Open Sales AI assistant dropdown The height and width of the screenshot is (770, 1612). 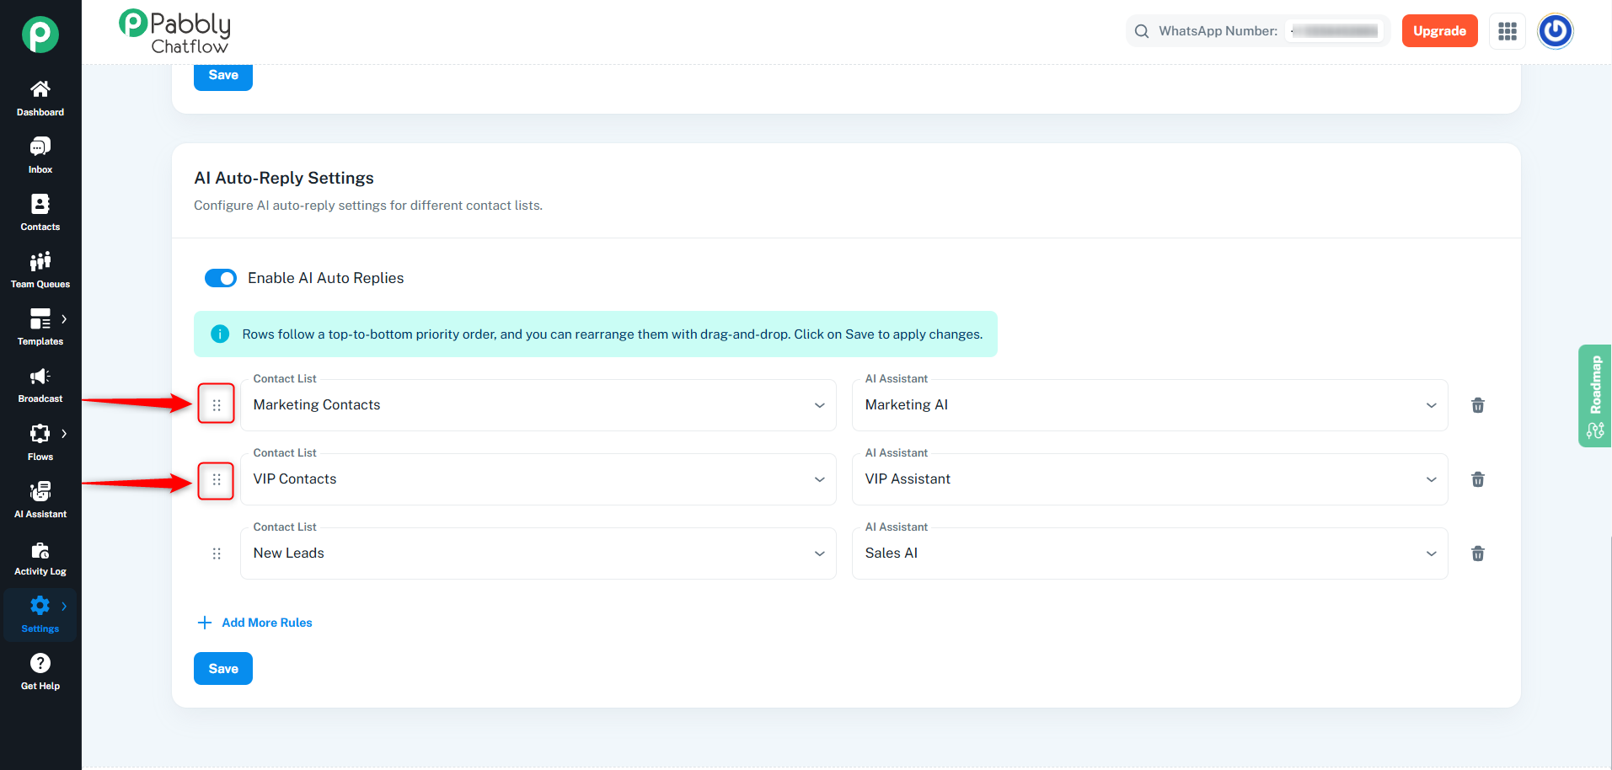coord(1150,553)
